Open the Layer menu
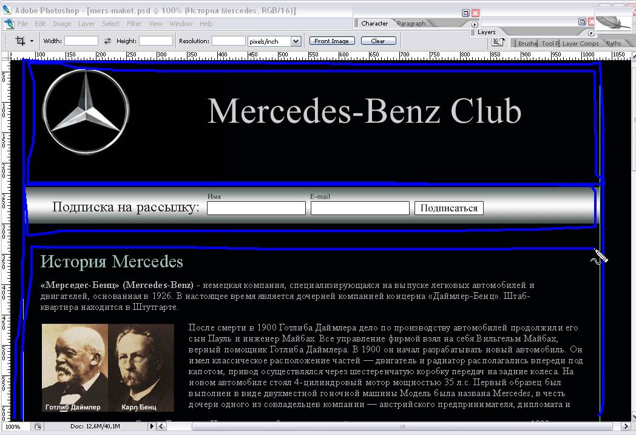 pos(86,24)
